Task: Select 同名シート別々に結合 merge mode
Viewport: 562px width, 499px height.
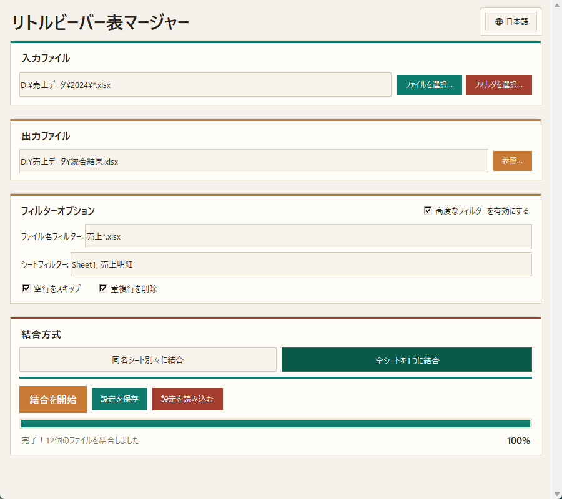Action: 147,359
